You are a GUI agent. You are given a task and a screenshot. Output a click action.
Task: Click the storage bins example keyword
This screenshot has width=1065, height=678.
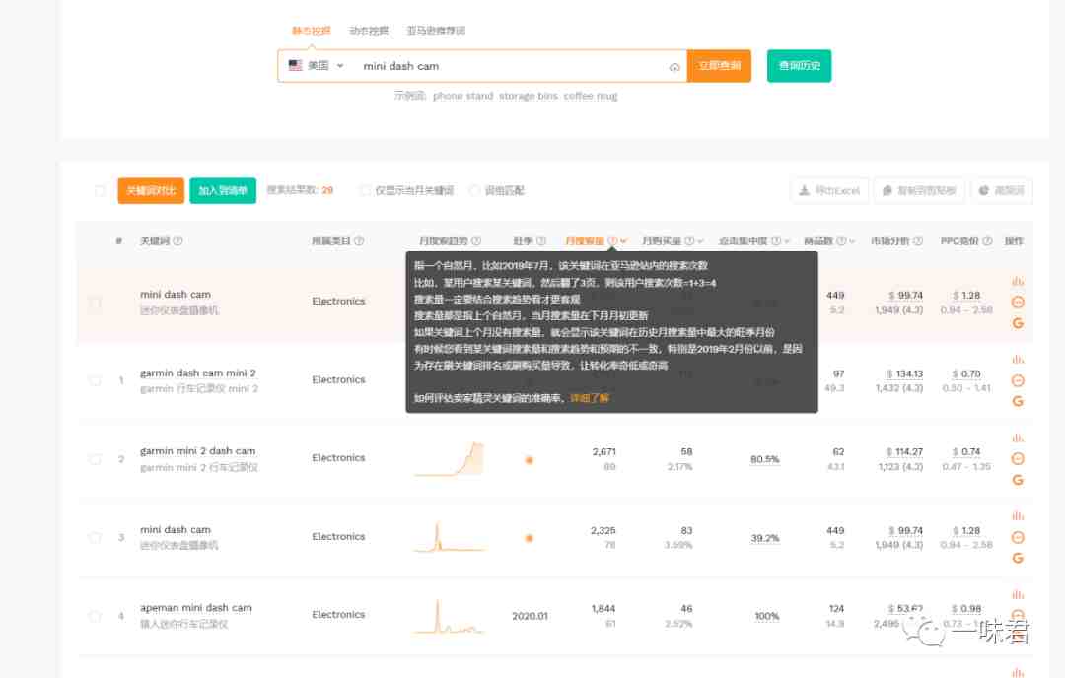click(x=529, y=96)
